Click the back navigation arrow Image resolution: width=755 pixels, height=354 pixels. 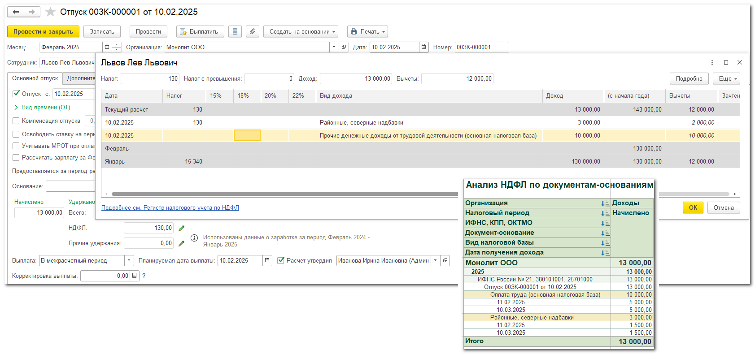click(16, 12)
